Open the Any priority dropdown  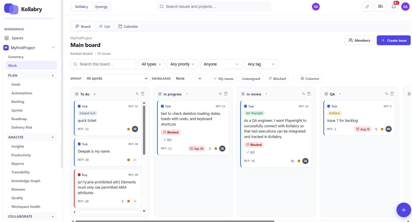pyautogui.click(x=182, y=64)
